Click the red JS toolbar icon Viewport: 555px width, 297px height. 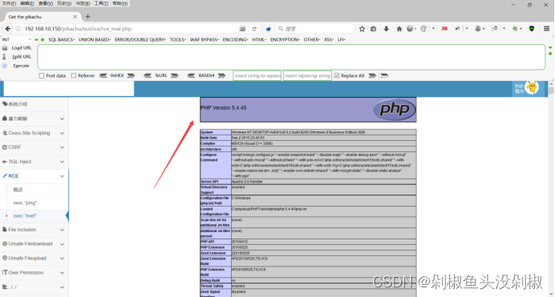tap(444, 29)
